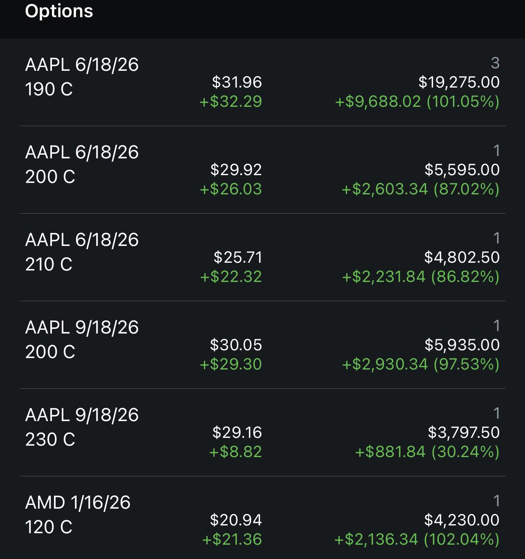Tap the AAPL 9/18/26 200 C position
Image resolution: width=525 pixels, height=559 pixels.
click(82, 340)
